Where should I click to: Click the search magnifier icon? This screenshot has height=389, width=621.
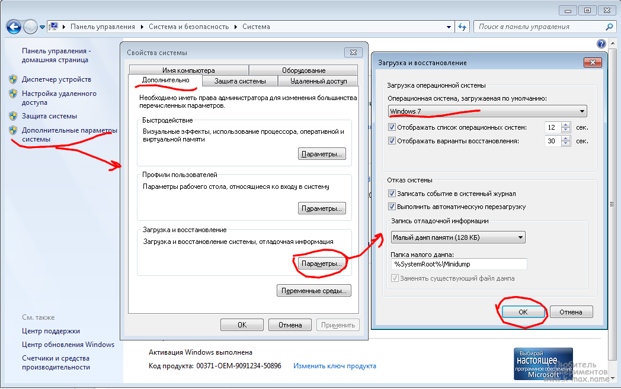click(x=609, y=27)
